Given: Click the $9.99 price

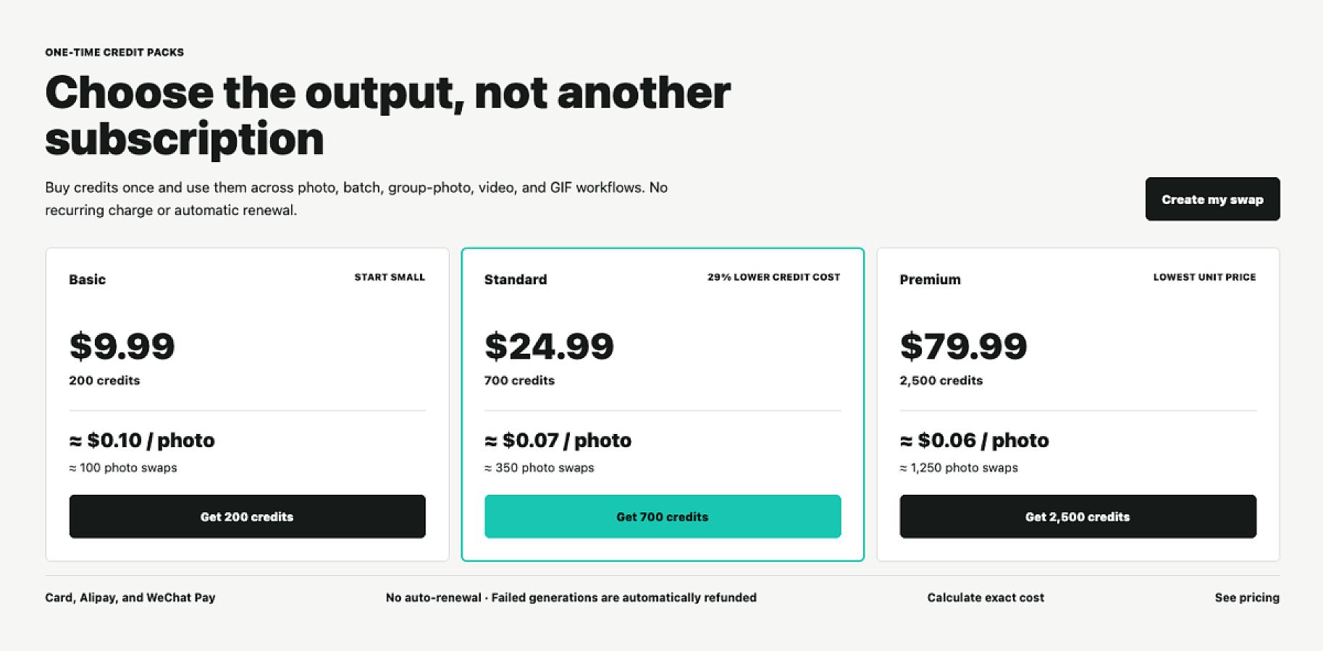Looking at the screenshot, I should coord(122,346).
